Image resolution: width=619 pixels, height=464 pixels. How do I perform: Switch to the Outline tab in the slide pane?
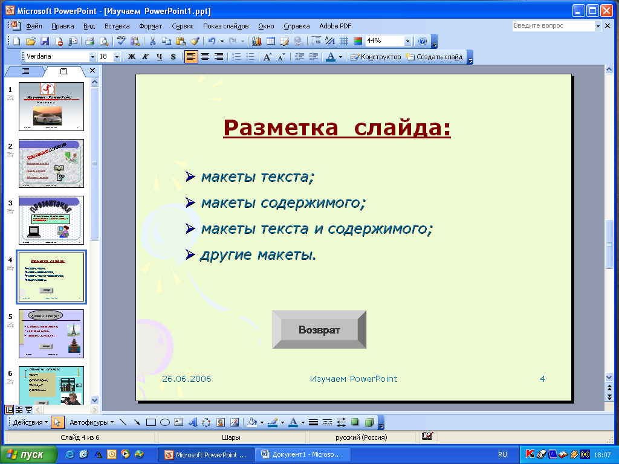(x=25, y=71)
